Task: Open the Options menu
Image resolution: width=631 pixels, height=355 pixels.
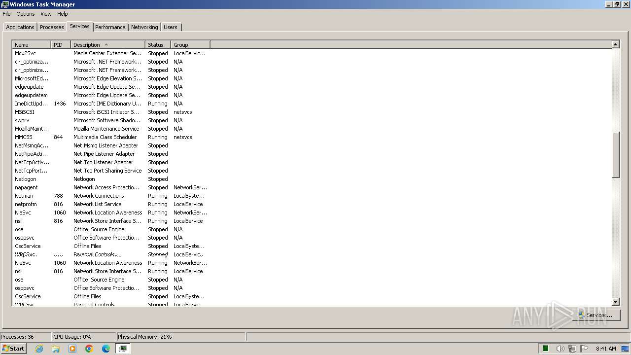Action: [26, 14]
